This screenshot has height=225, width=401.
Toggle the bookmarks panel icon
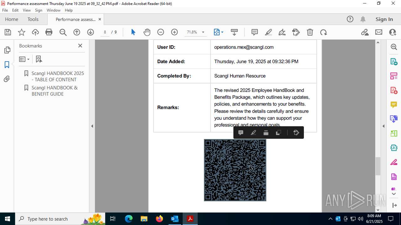tap(7, 65)
